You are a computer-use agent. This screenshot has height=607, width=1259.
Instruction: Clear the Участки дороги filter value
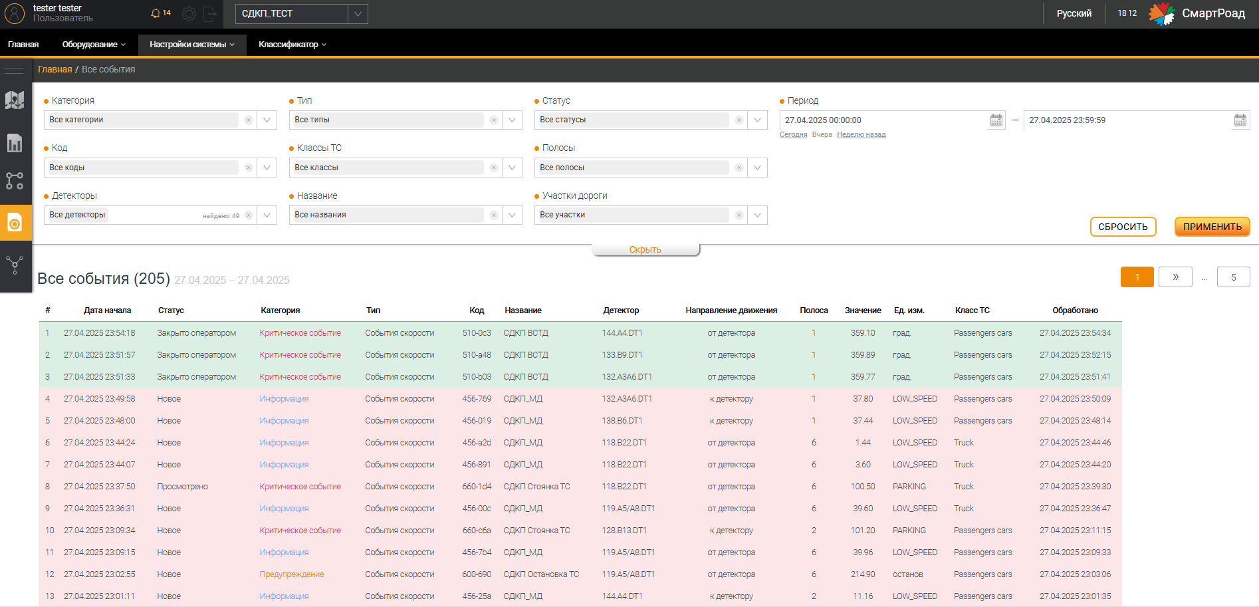[739, 215]
